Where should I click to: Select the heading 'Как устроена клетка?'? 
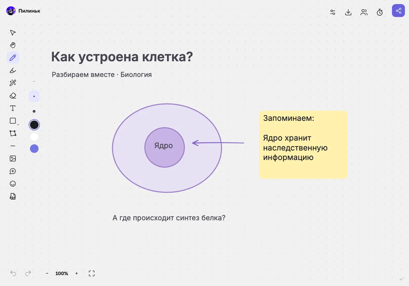coord(122,57)
